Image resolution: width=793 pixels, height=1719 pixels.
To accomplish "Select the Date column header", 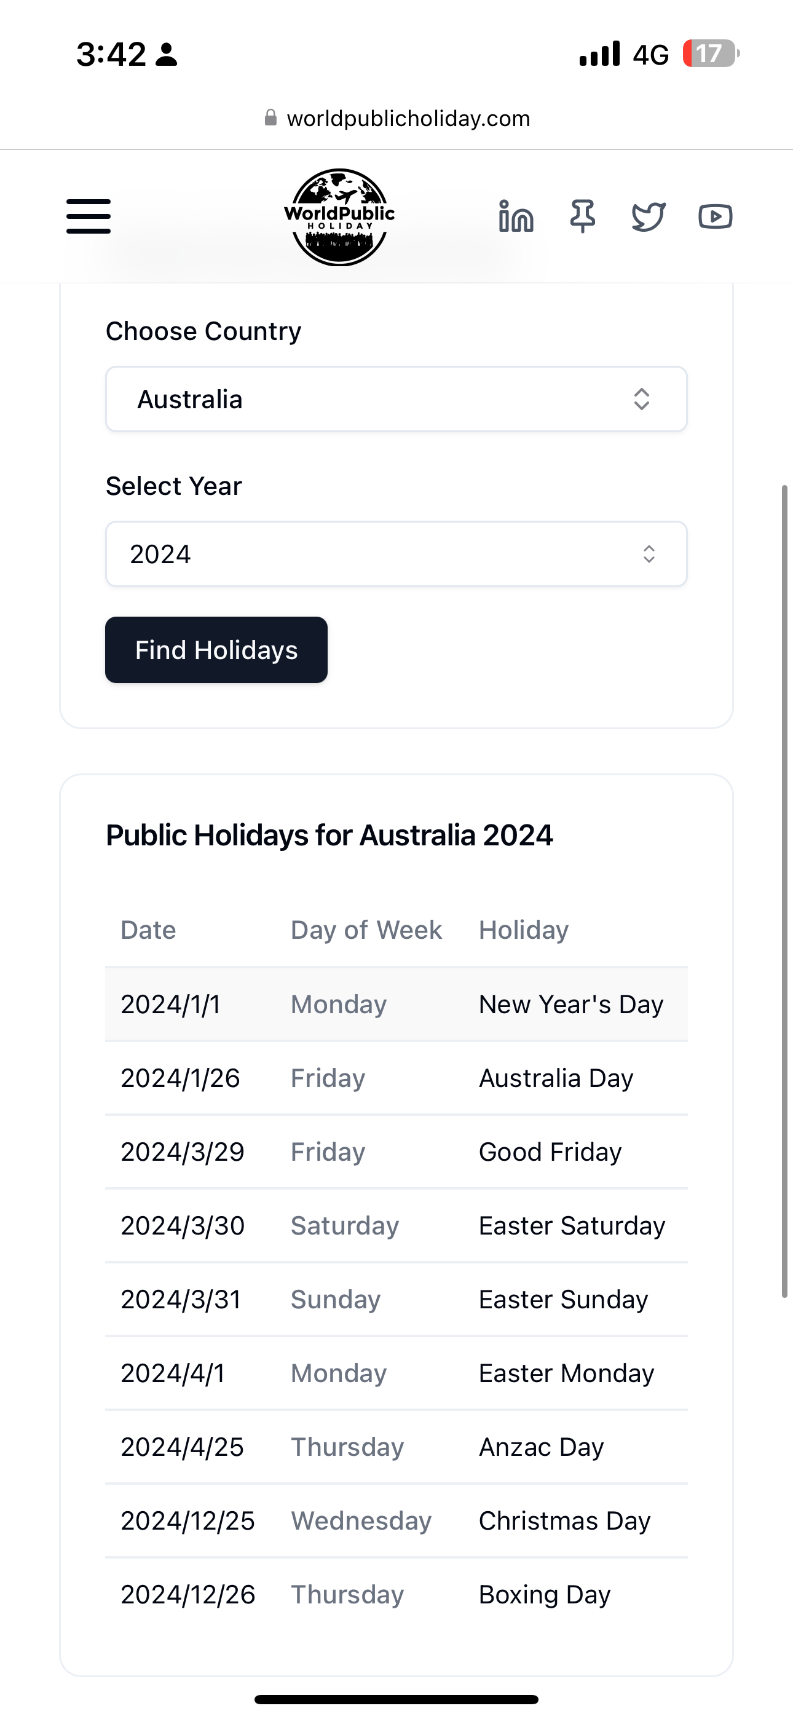I will pyautogui.click(x=148, y=930).
